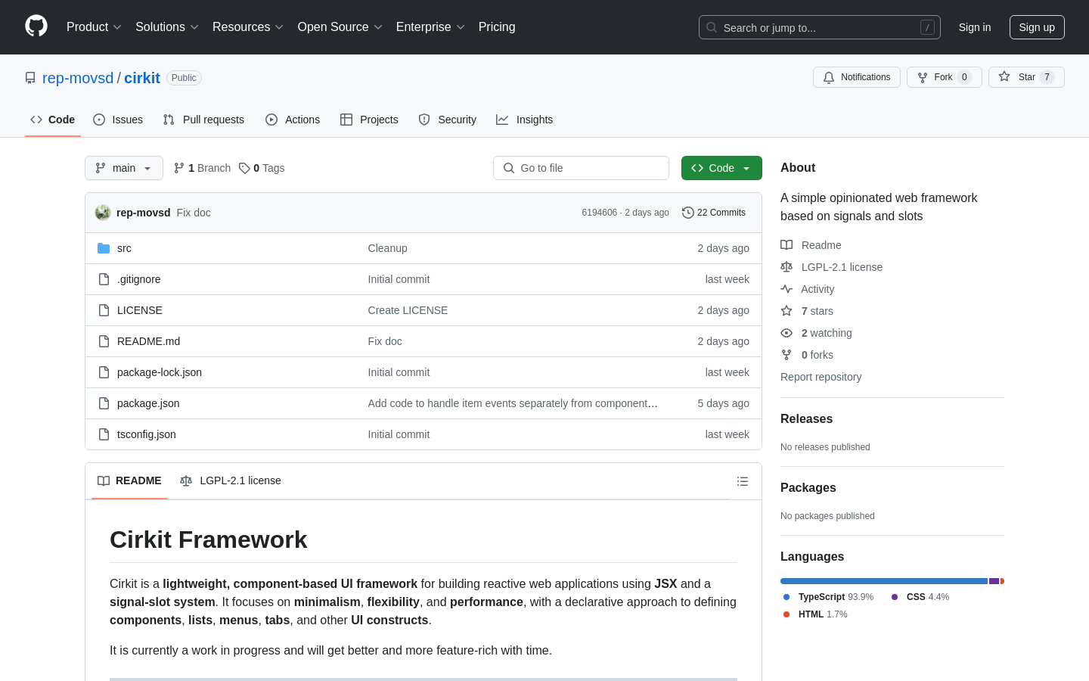Open the Pricing page
This screenshot has height=681, width=1089.
(497, 27)
